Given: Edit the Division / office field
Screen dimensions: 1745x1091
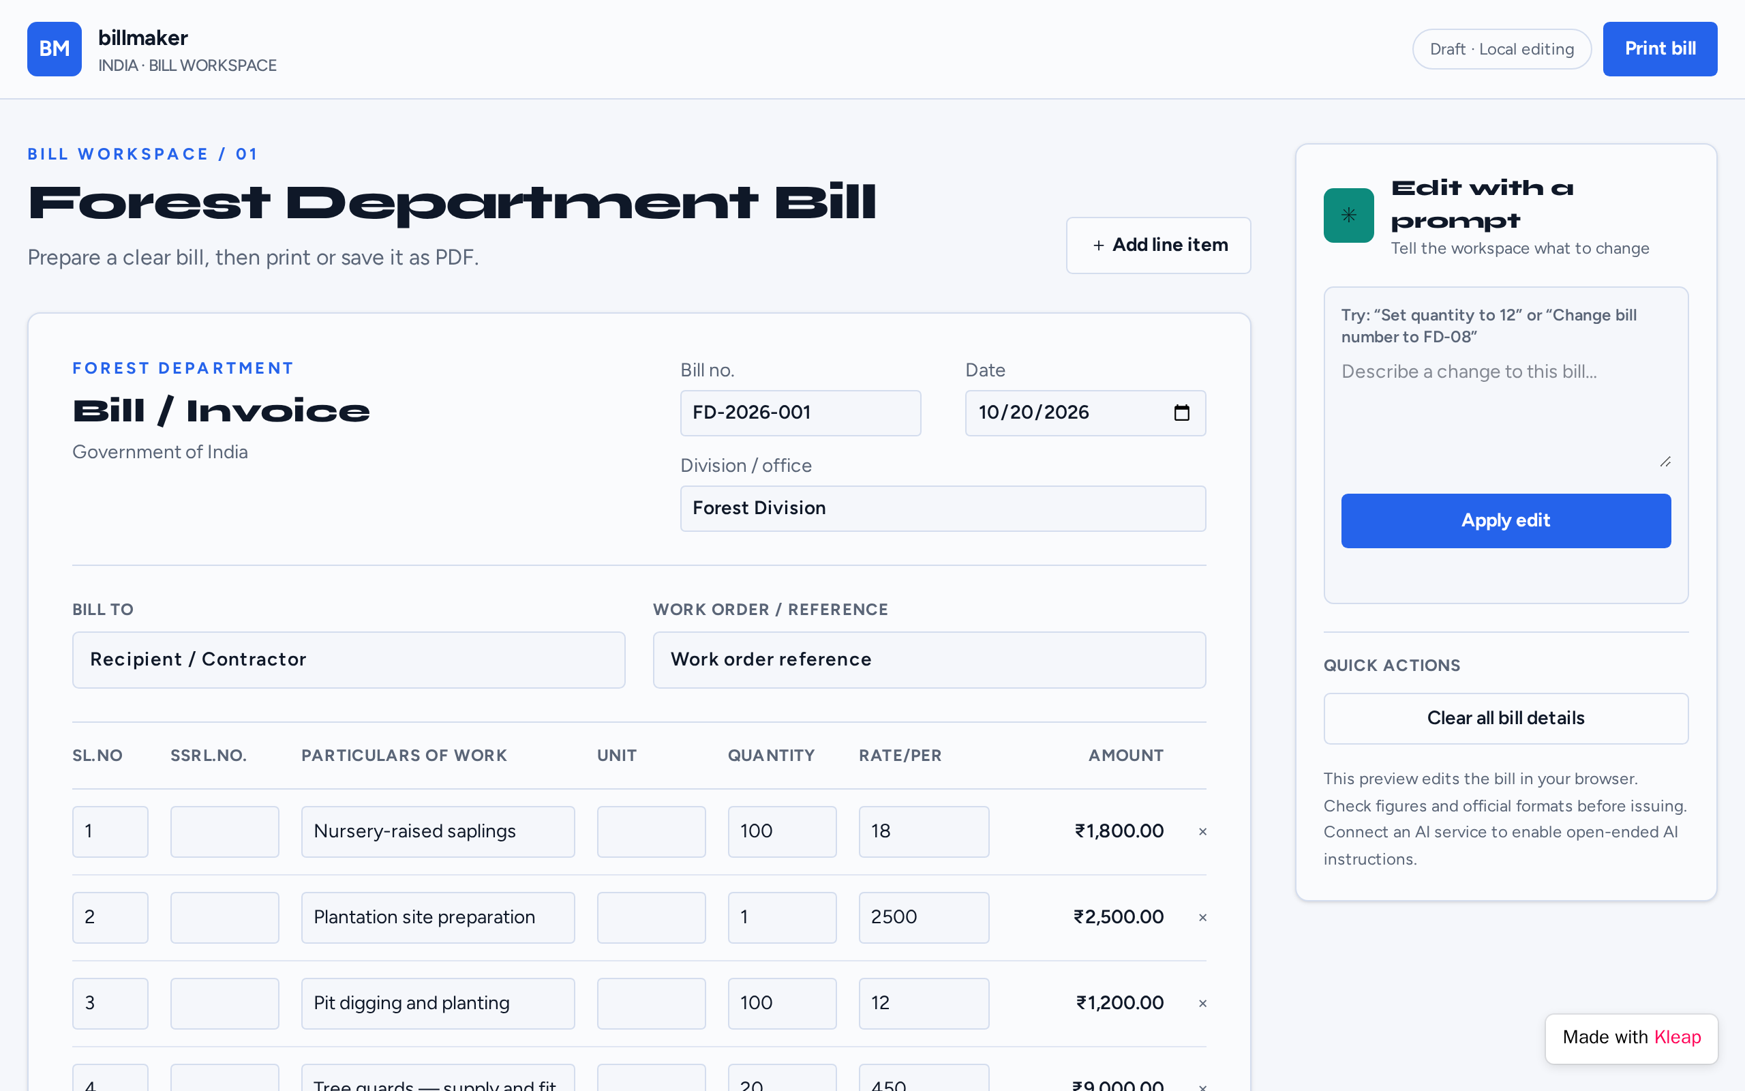Looking at the screenshot, I should coord(943,509).
